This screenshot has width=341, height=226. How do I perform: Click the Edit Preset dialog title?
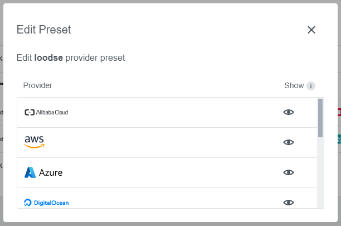point(44,30)
